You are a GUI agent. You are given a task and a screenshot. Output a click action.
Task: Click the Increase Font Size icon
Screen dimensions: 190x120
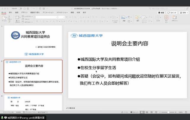[x=67, y=17]
